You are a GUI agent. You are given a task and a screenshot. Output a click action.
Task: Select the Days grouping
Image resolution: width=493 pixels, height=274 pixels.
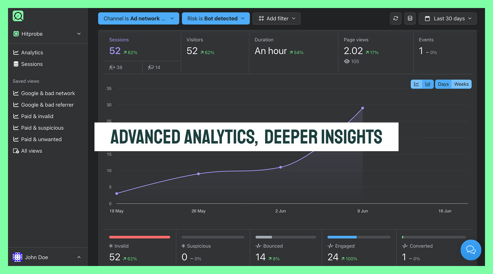443,84
